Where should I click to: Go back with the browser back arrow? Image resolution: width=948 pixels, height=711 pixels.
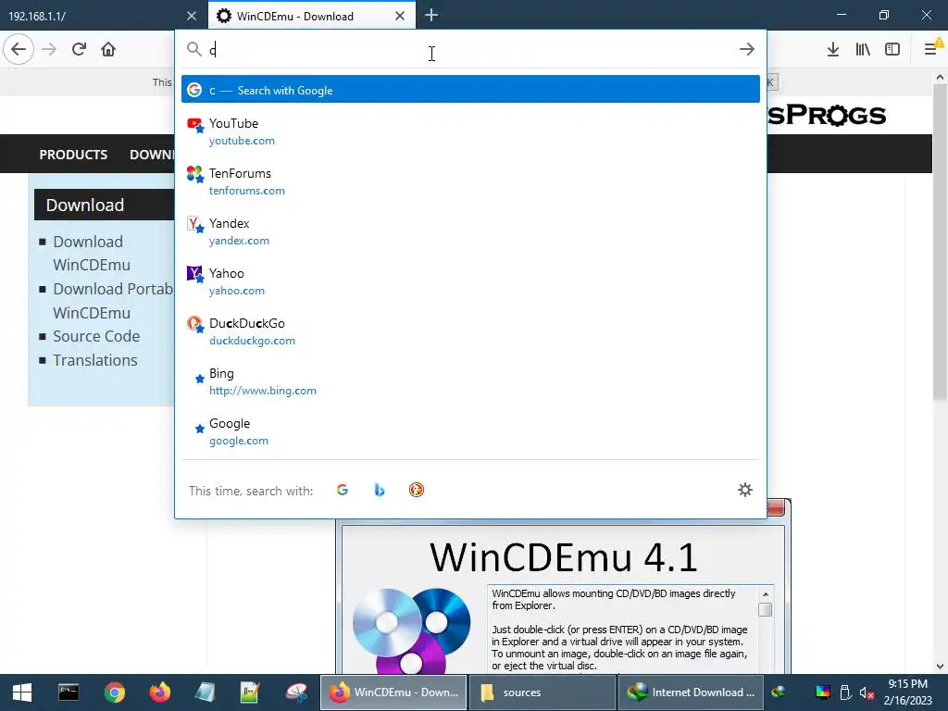click(x=19, y=49)
